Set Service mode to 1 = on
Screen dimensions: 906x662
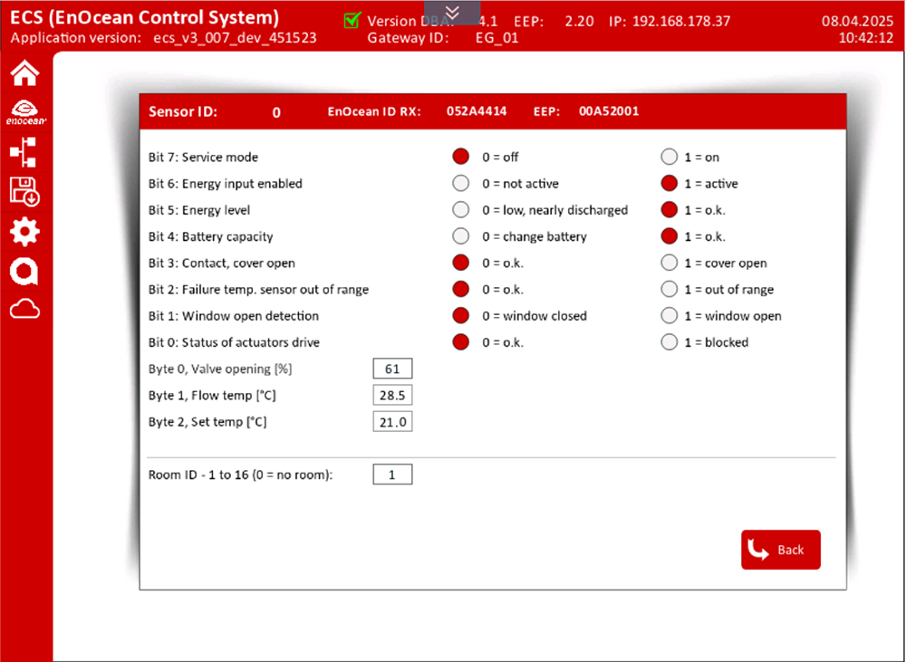click(x=670, y=157)
